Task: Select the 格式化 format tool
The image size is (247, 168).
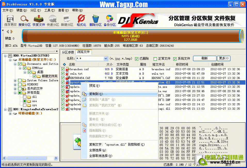Action: 81,20
